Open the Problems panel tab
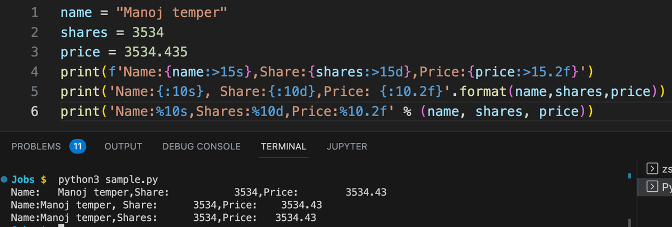 coord(36,147)
